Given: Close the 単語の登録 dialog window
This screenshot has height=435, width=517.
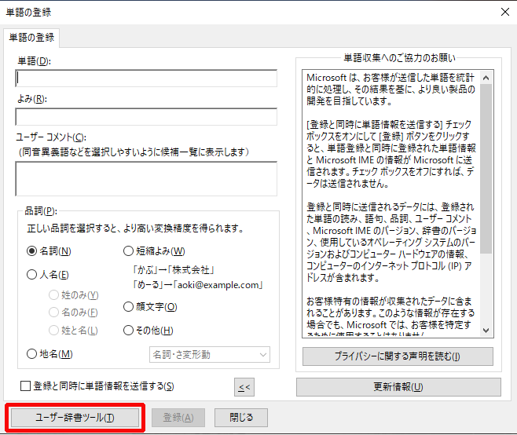Looking at the screenshot, I should click(x=503, y=11).
